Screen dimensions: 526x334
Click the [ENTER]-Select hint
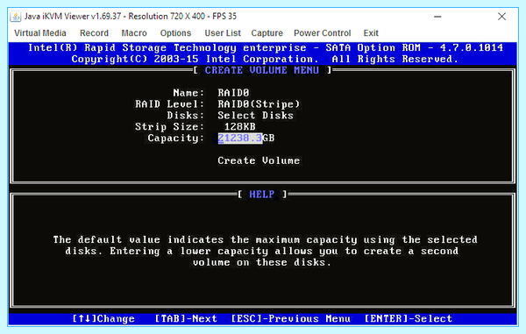tap(409, 318)
